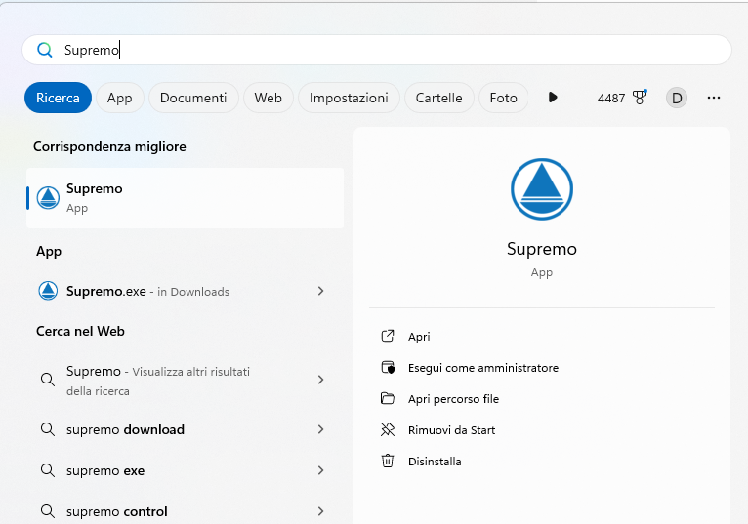Click the App section heading in results
This screenshot has height=524, width=748.
coord(49,252)
